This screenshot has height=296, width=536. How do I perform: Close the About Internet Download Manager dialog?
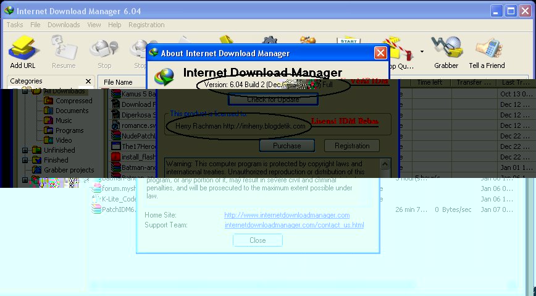point(380,53)
